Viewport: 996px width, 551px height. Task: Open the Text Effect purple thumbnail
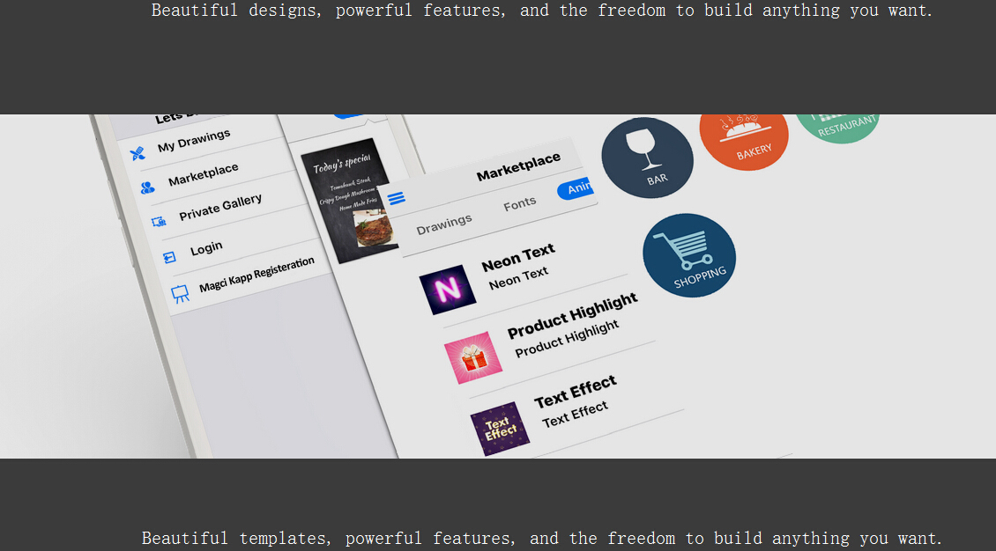click(x=500, y=429)
